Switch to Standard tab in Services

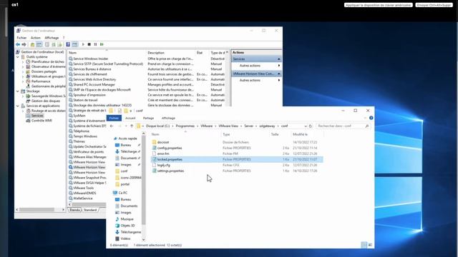pos(90,210)
